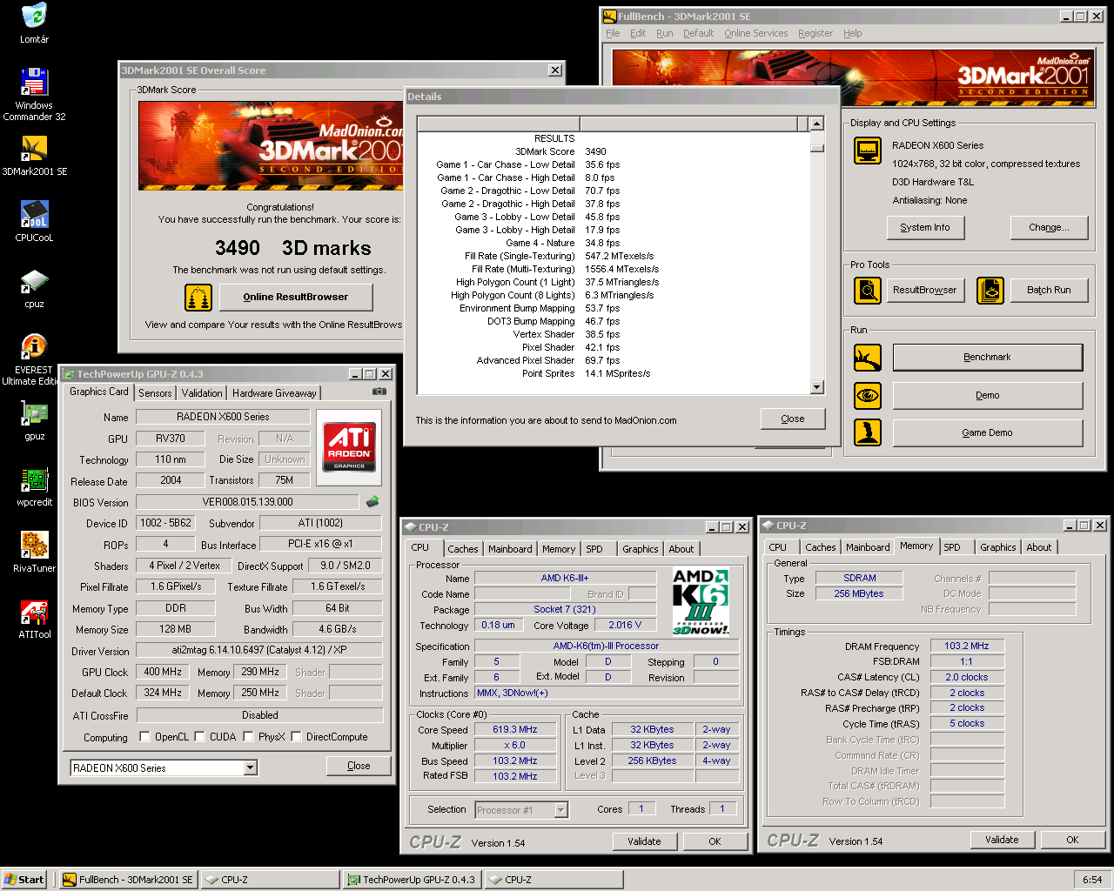Viewport: 1114px width, 891px height.
Task: Enable the CUDA checkbox in GPU-Z
Action: [199, 737]
